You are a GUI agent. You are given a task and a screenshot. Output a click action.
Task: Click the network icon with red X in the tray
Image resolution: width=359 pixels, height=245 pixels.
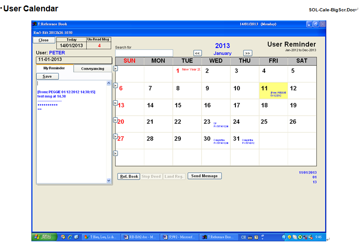305,237
